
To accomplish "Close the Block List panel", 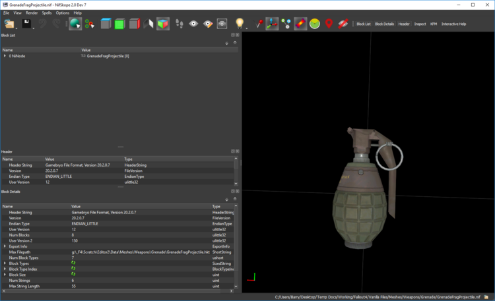I will tap(238, 35).
